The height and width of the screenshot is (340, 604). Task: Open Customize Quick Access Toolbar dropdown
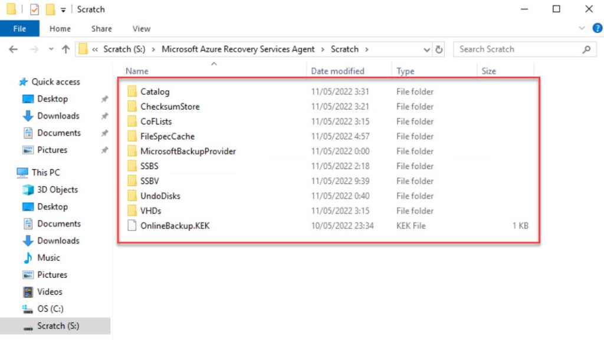[63, 10]
